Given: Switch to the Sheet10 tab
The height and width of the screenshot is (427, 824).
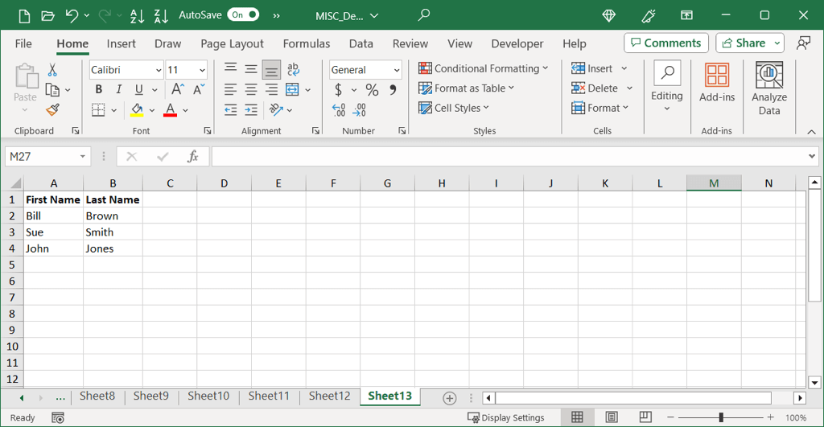Looking at the screenshot, I should point(208,396).
